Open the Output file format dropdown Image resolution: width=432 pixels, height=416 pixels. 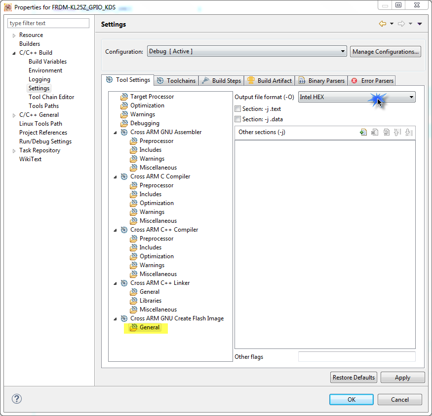click(x=357, y=97)
